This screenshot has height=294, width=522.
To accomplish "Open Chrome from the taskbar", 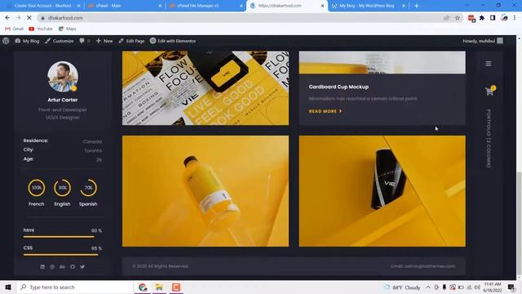I will (x=143, y=287).
